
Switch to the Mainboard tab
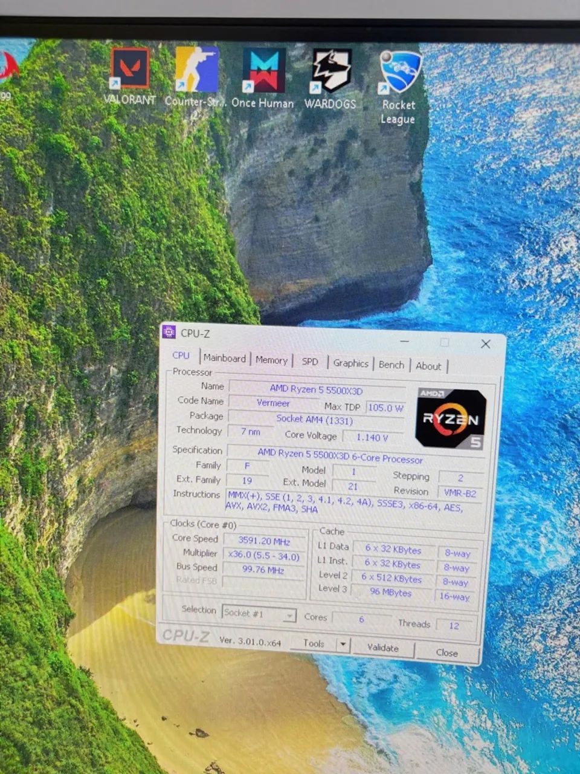pos(224,358)
